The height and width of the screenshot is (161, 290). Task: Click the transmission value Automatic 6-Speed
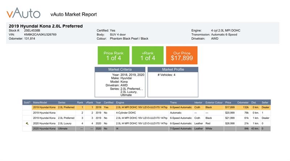[224, 34]
